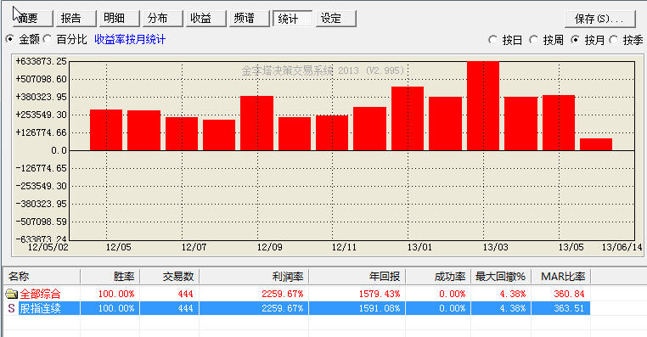Select the 金额 radio button
The image size is (647, 337).
9,40
